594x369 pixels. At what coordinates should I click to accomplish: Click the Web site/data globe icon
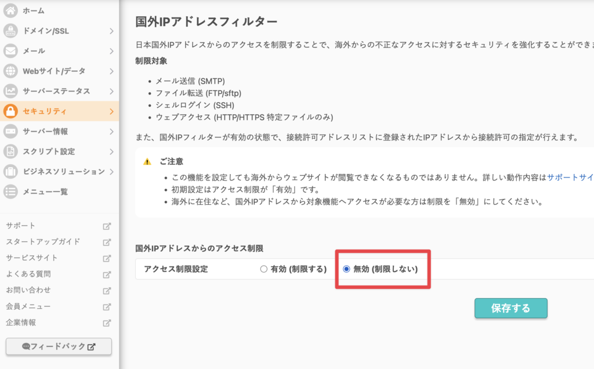(x=10, y=71)
